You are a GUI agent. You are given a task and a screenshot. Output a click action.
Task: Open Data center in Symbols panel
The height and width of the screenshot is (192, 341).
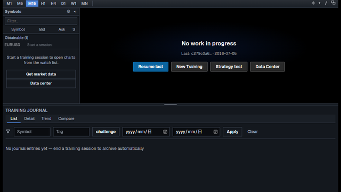(x=41, y=83)
